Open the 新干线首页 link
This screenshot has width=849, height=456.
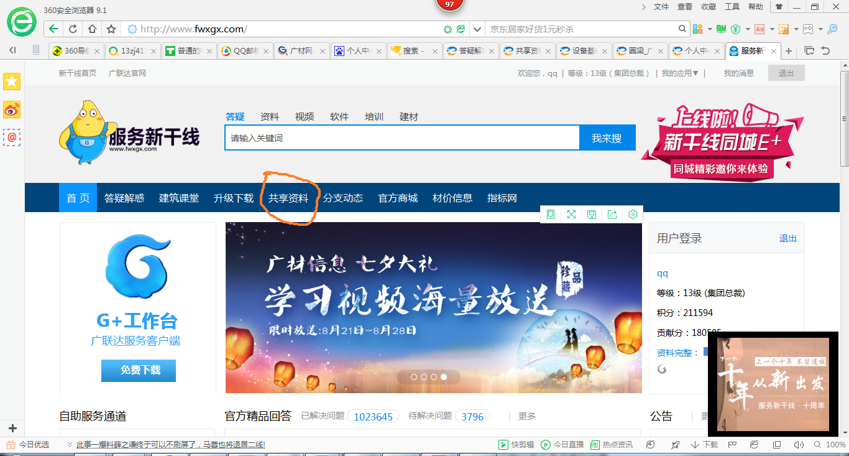(x=78, y=73)
